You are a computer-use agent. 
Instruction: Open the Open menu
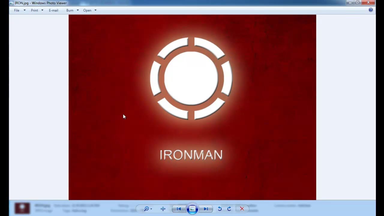[x=87, y=10]
